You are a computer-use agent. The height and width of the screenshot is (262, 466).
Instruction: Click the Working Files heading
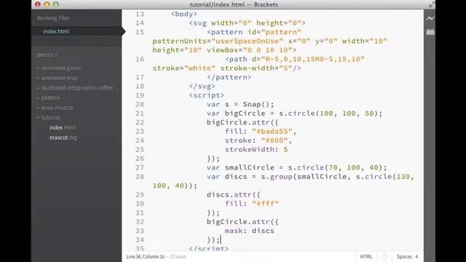[53, 18]
